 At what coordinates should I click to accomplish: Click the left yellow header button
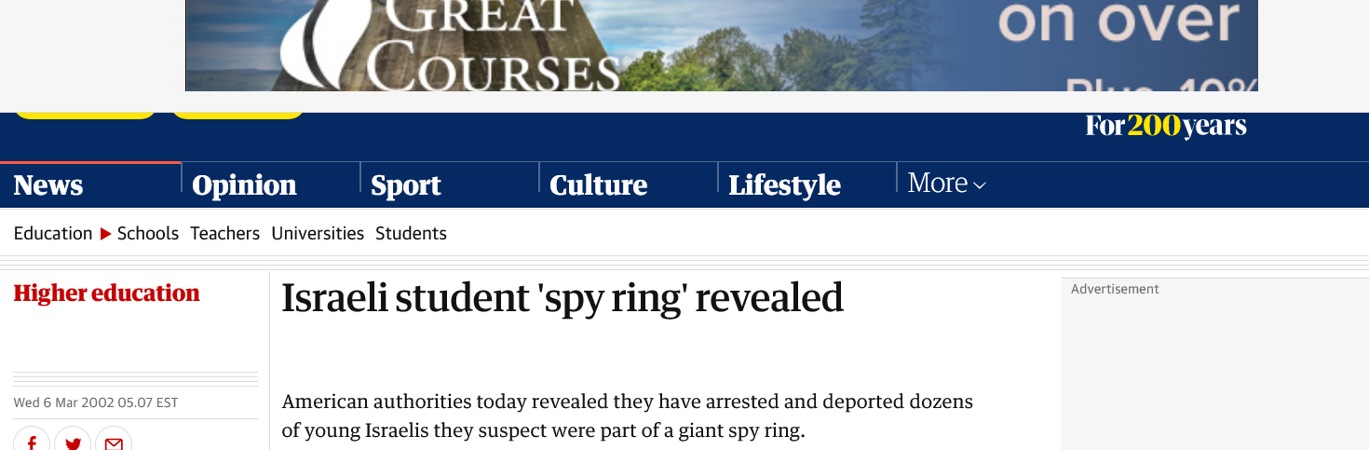[85, 115]
